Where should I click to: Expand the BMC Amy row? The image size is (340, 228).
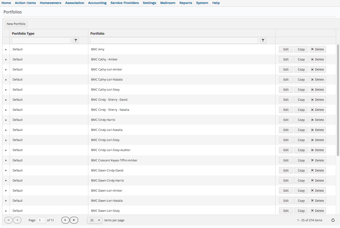pyautogui.click(x=6, y=50)
